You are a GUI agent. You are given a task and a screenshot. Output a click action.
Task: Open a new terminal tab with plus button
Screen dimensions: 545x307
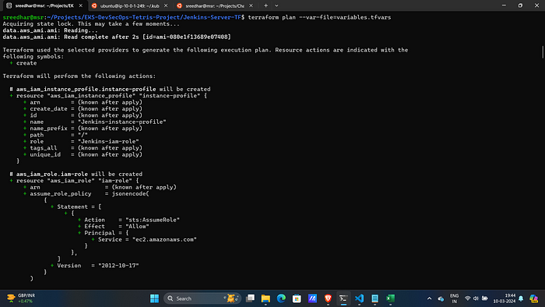[x=265, y=5]
